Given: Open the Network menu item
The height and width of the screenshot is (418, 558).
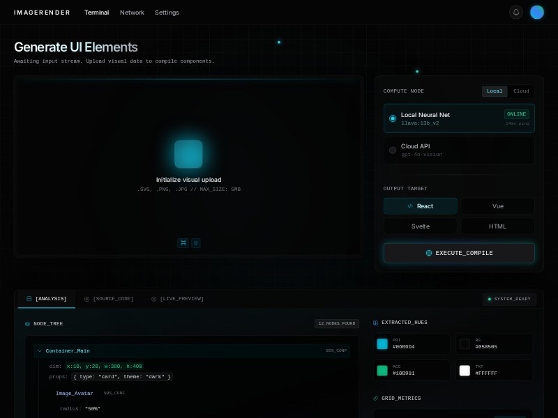Looking at the screenshot, I should pyautogui.click(x=132, y=13).
